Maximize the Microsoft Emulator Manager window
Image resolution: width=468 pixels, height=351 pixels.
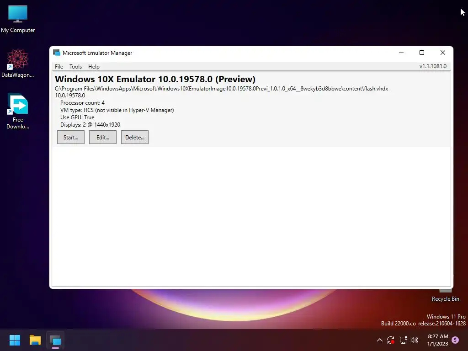tap(422, 53)
